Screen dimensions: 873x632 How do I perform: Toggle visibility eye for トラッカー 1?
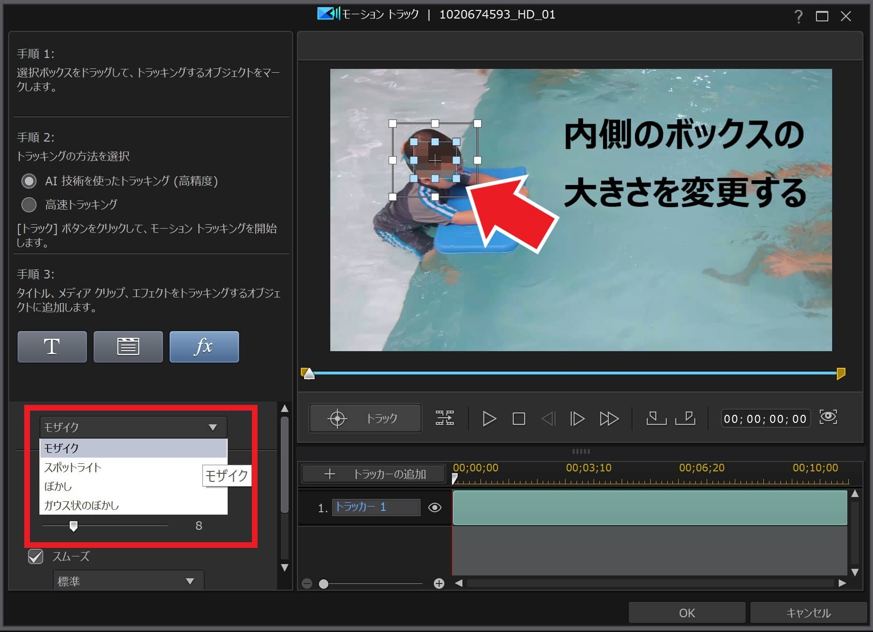(x=434, y=508)
